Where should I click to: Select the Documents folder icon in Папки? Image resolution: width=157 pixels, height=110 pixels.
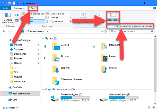(104, 47)
